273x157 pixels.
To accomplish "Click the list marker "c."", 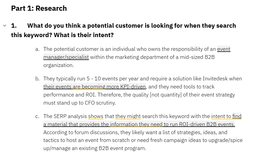I will pos(37,116).
